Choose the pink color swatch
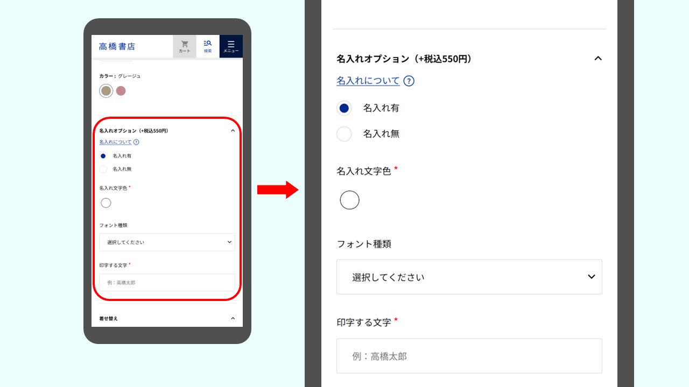Screen dimensions: 689x387 pos(121,91)
